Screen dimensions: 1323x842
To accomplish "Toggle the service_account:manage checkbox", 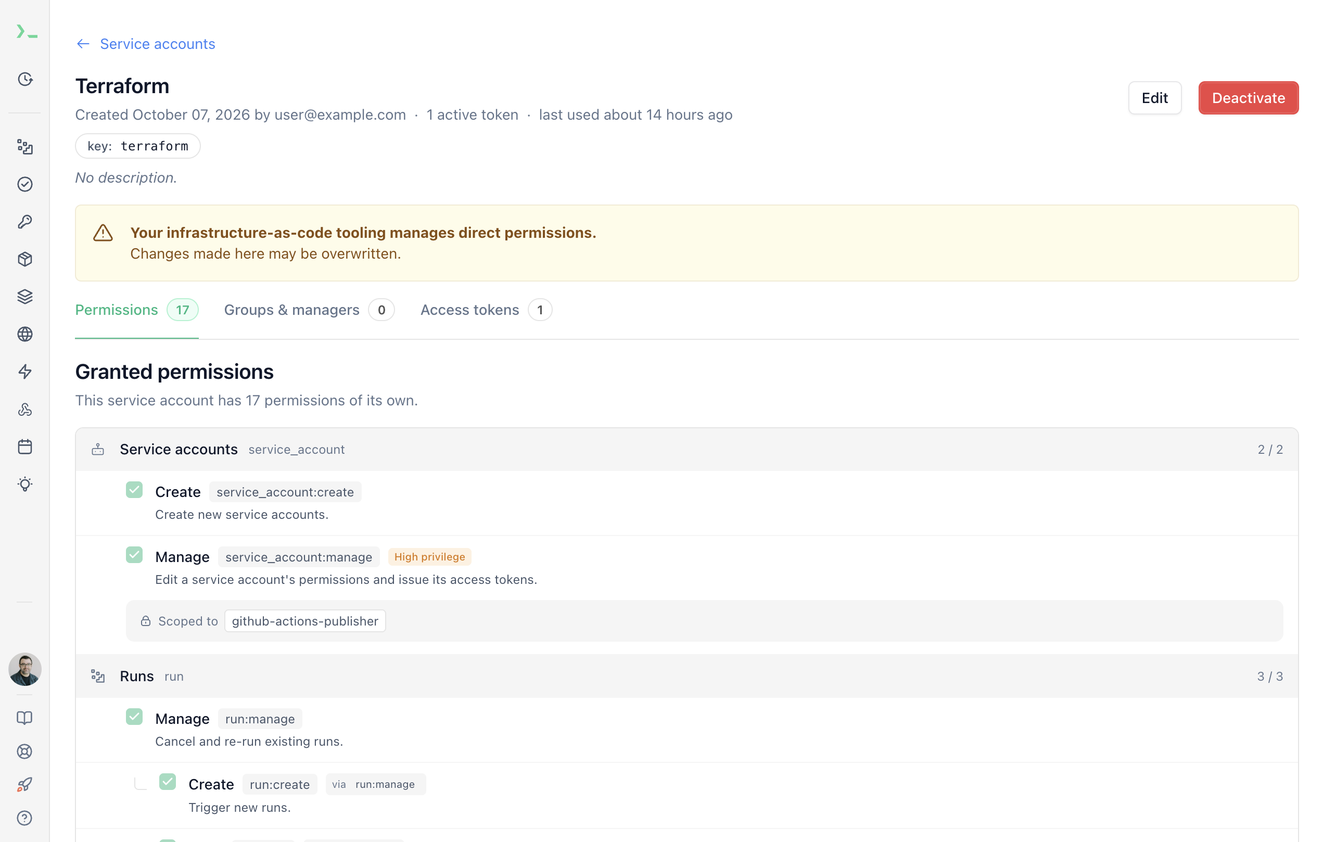I will point(134,555).
